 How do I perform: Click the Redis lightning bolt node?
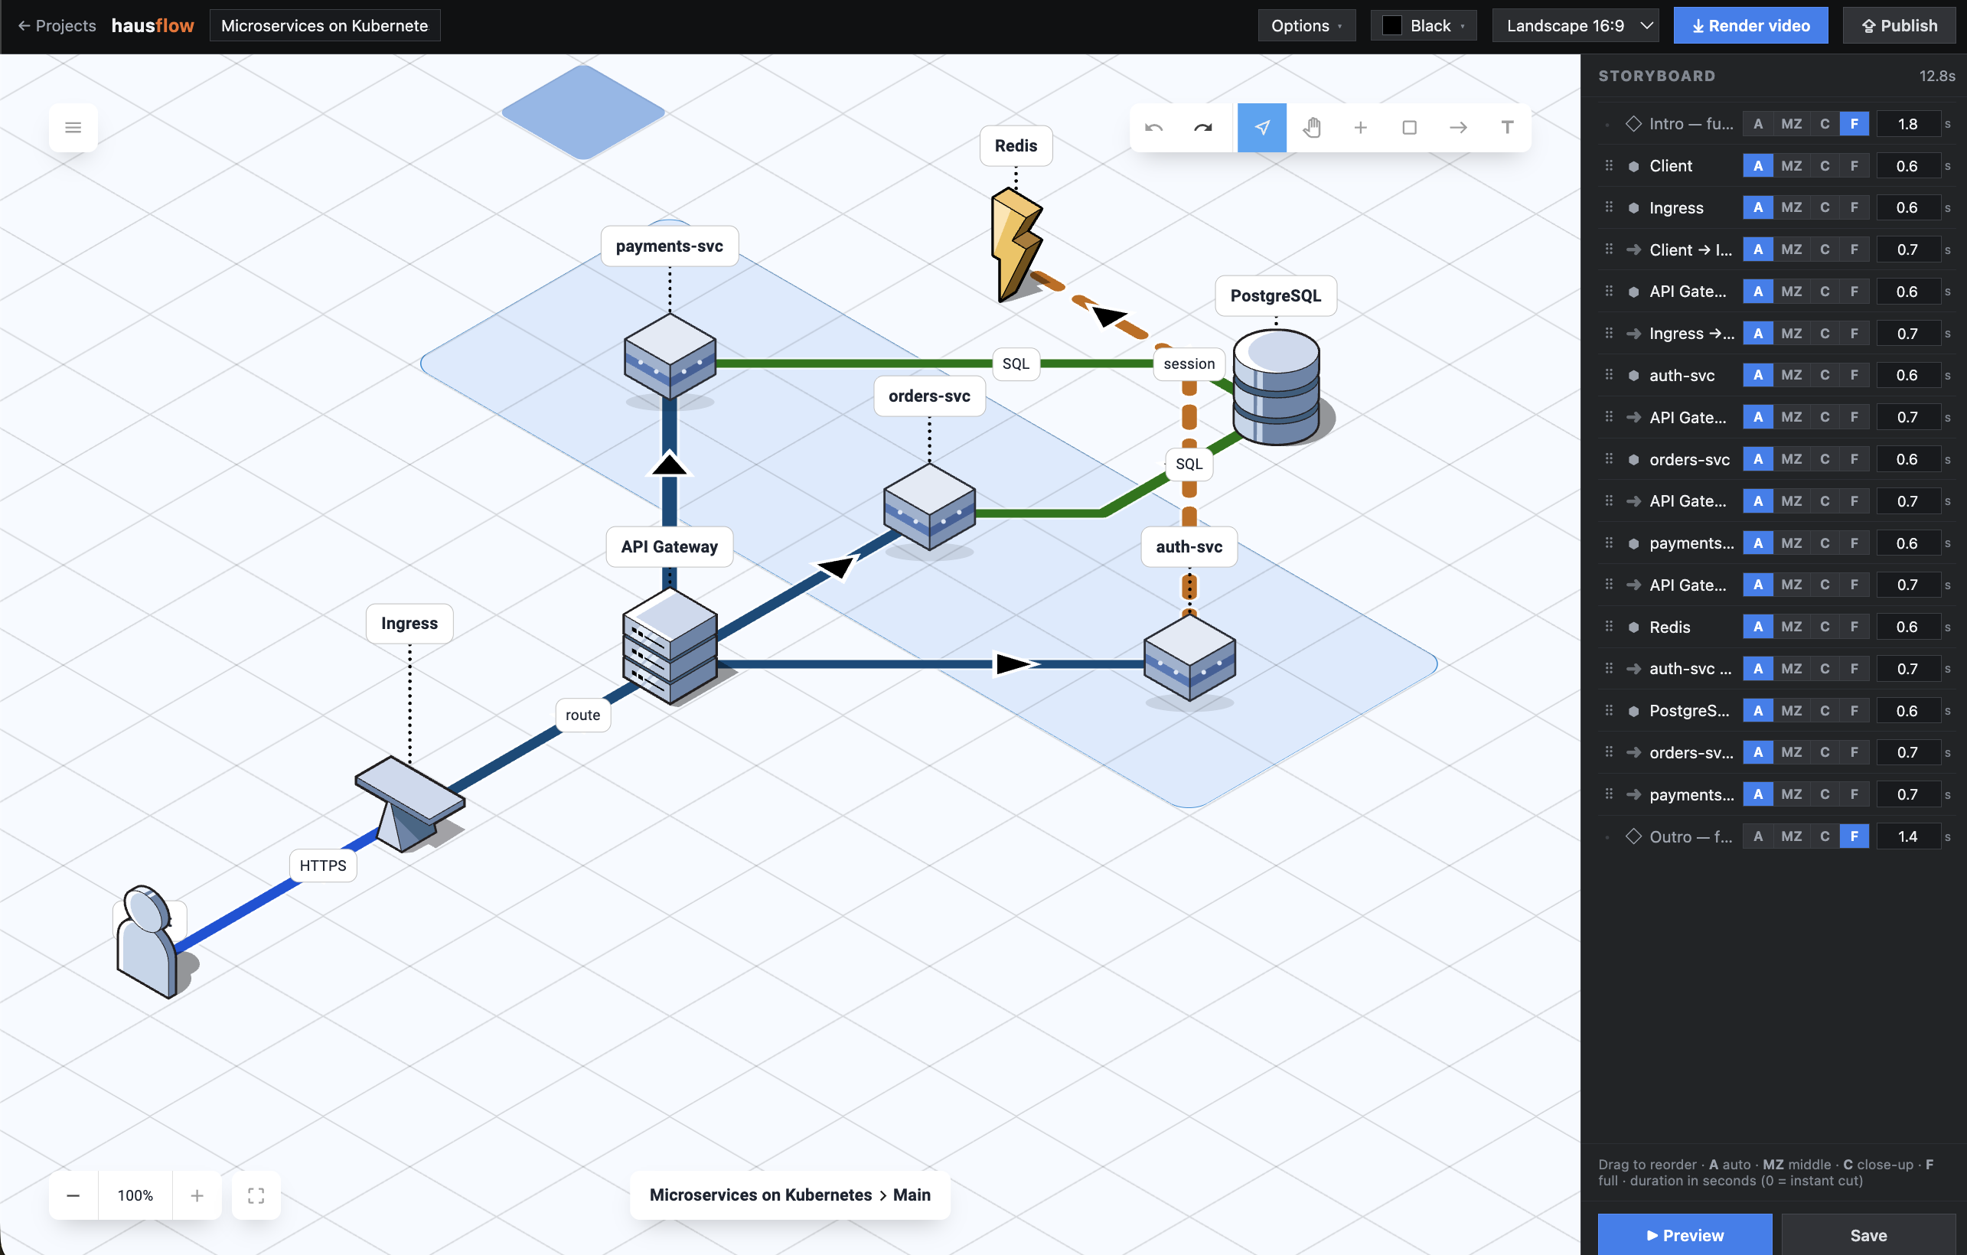tap(1016, 245)
